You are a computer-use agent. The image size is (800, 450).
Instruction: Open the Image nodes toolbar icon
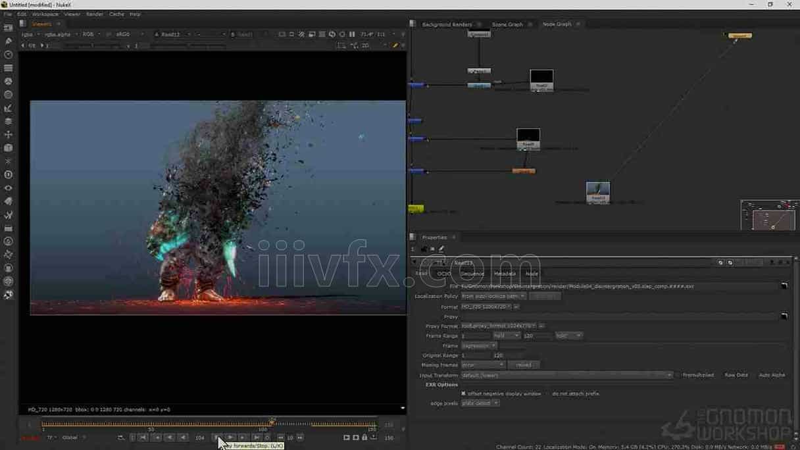(x=9, y=28)
